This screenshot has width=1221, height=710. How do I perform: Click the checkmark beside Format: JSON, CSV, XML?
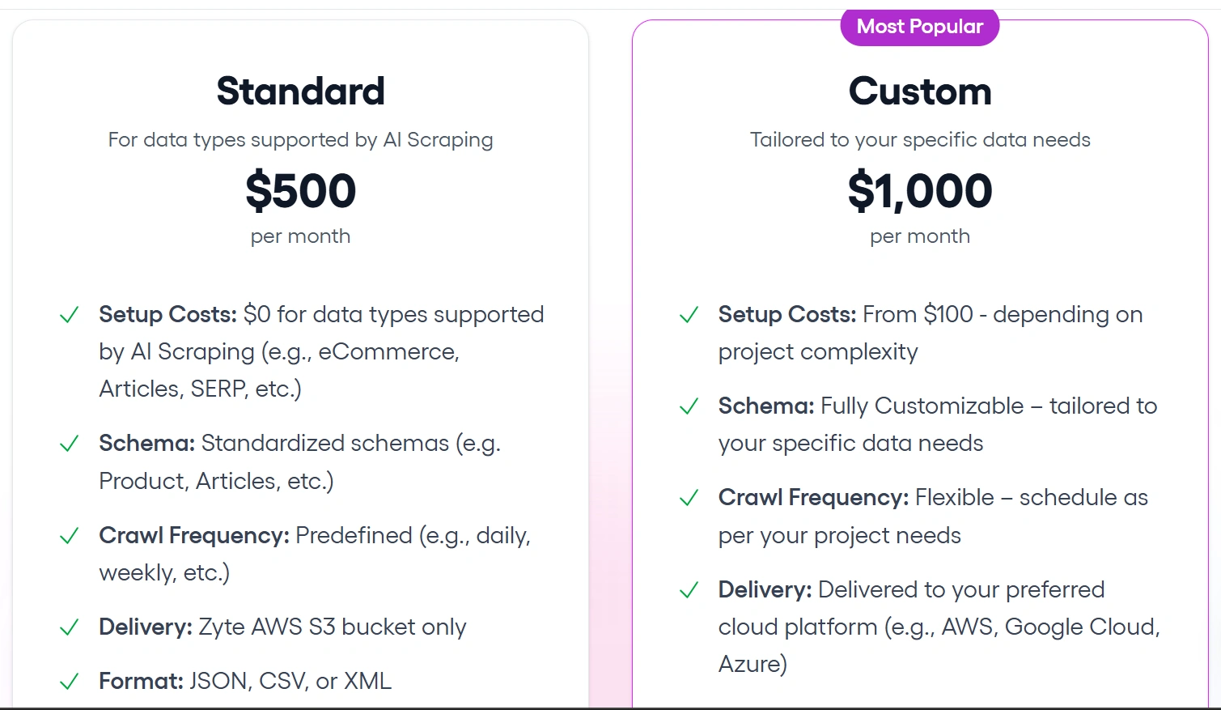[x=70, y=682]
